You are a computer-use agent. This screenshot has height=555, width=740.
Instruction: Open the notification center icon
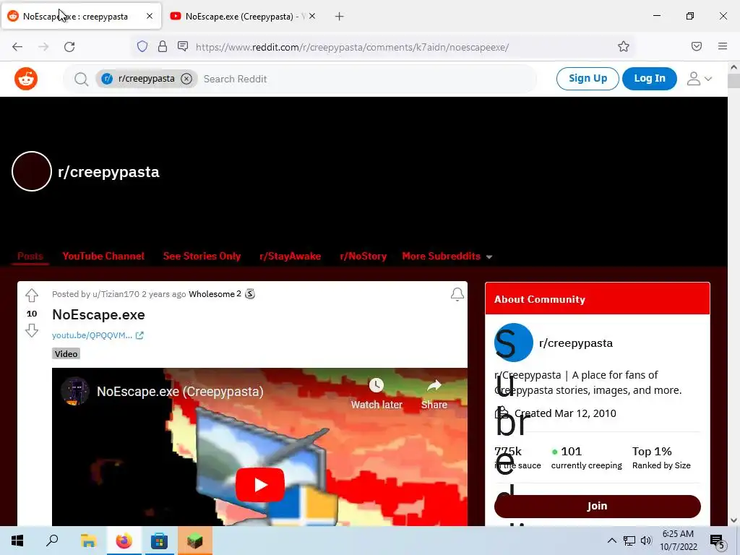click(x=718, y=542)
